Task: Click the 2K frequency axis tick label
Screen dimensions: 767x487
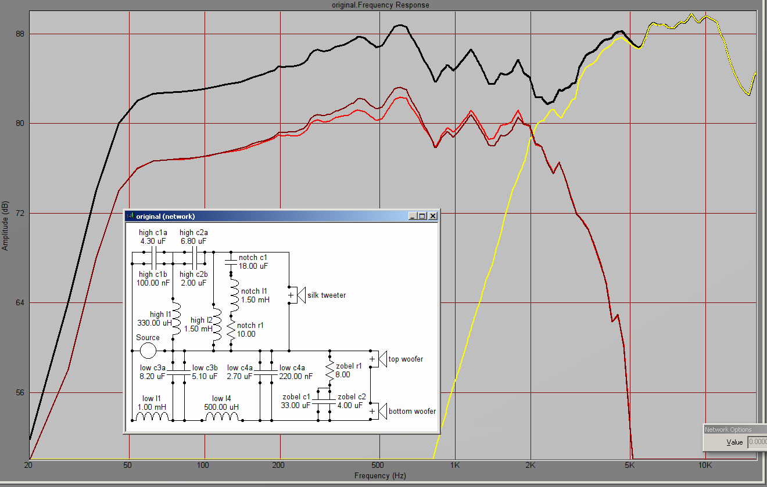Action: point(530,466)
